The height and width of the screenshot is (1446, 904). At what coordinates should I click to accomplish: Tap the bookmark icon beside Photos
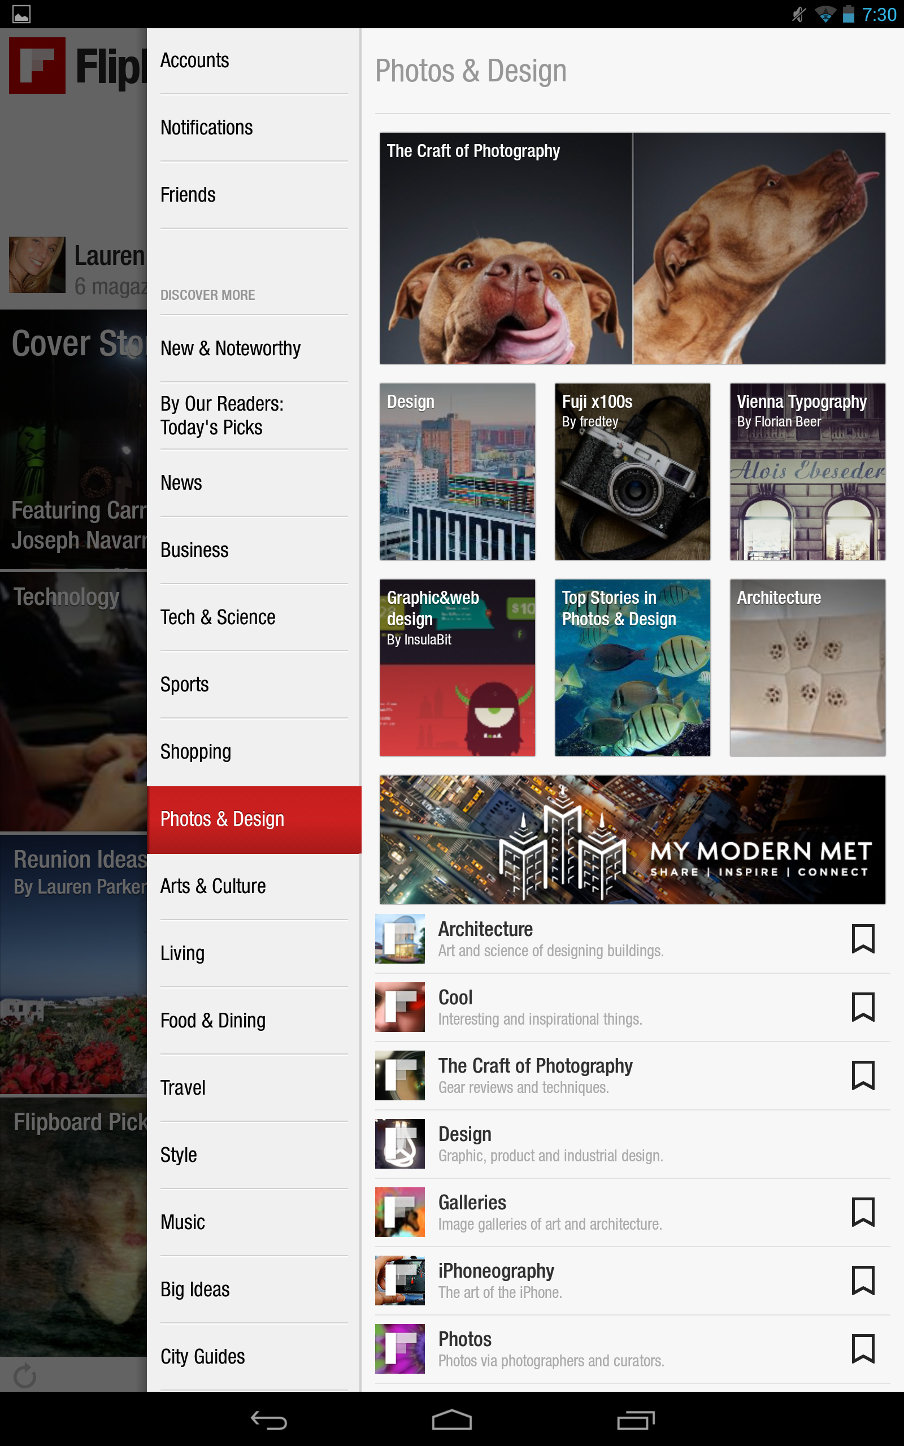click(x=863, y=1349)
